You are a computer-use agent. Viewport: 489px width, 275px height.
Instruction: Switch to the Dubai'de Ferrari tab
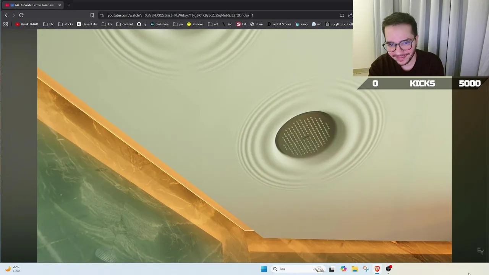click(x=32, y=5)
